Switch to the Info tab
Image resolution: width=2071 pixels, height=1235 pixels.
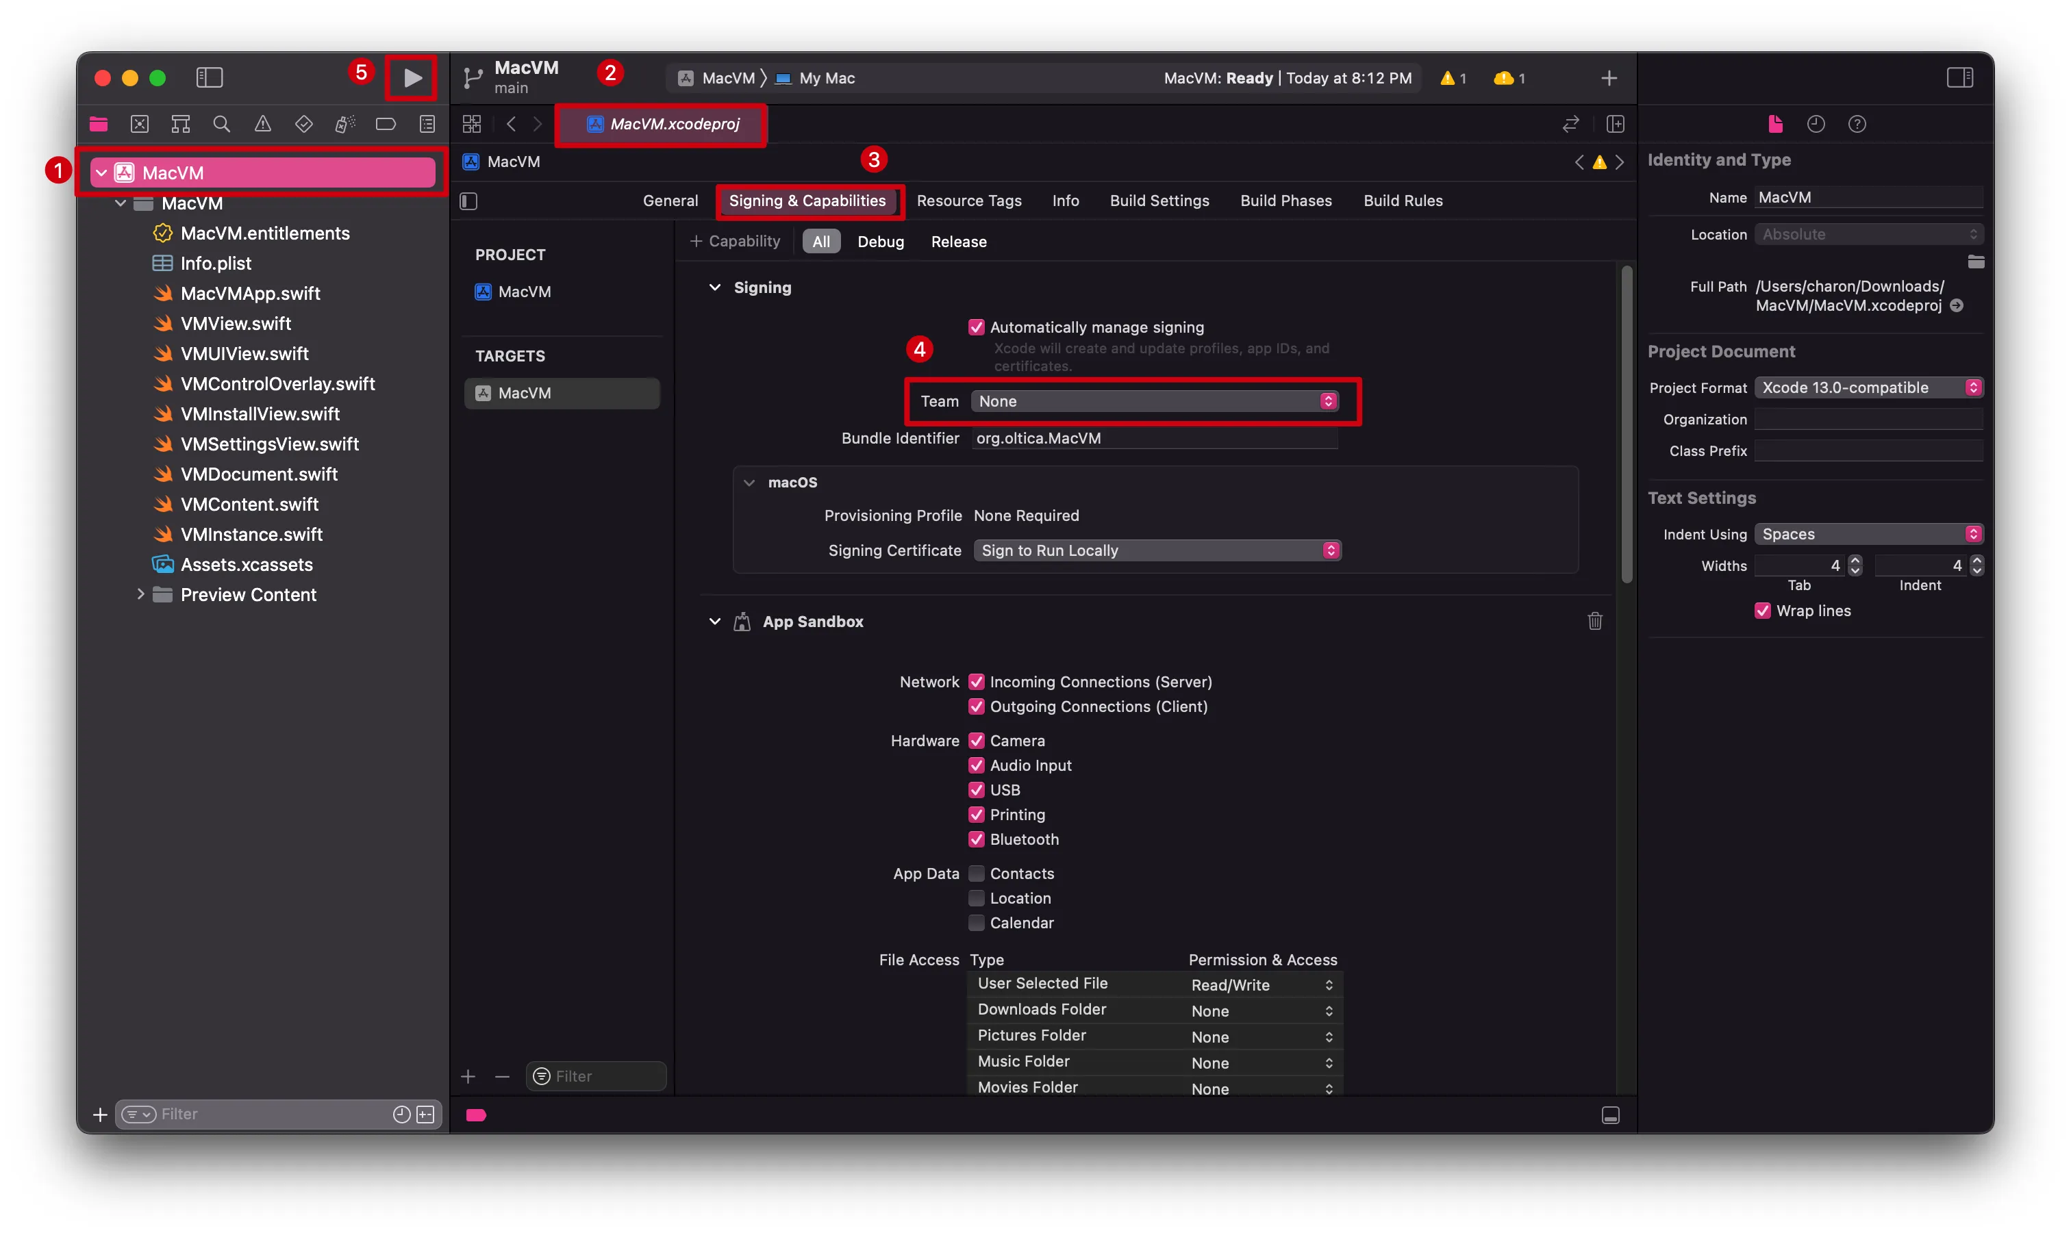pos(1065,201)
